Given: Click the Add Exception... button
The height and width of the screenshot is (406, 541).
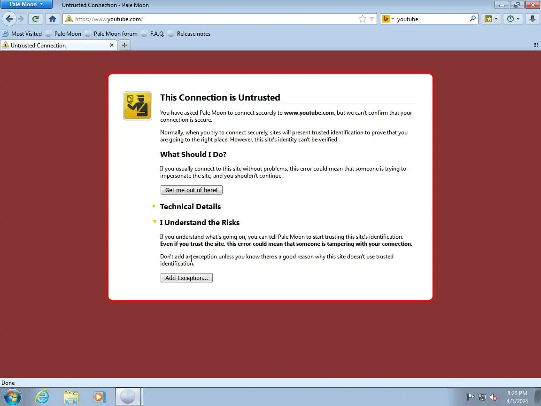Looking at the screenshot, I should (x=186, y=278).
